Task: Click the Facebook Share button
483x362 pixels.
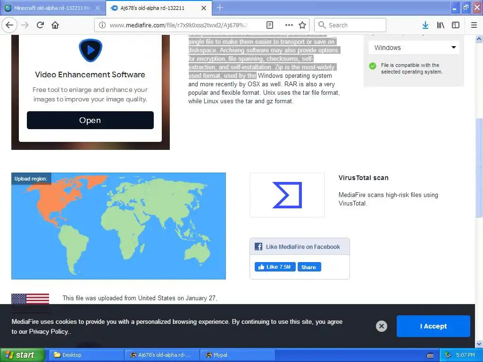Action: pyautogui.click(x=309, y=267)
